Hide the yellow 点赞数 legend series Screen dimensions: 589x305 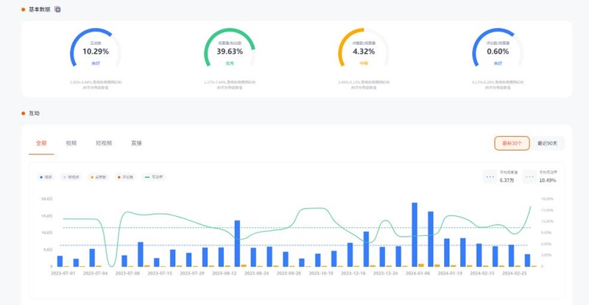coord(98,177)
